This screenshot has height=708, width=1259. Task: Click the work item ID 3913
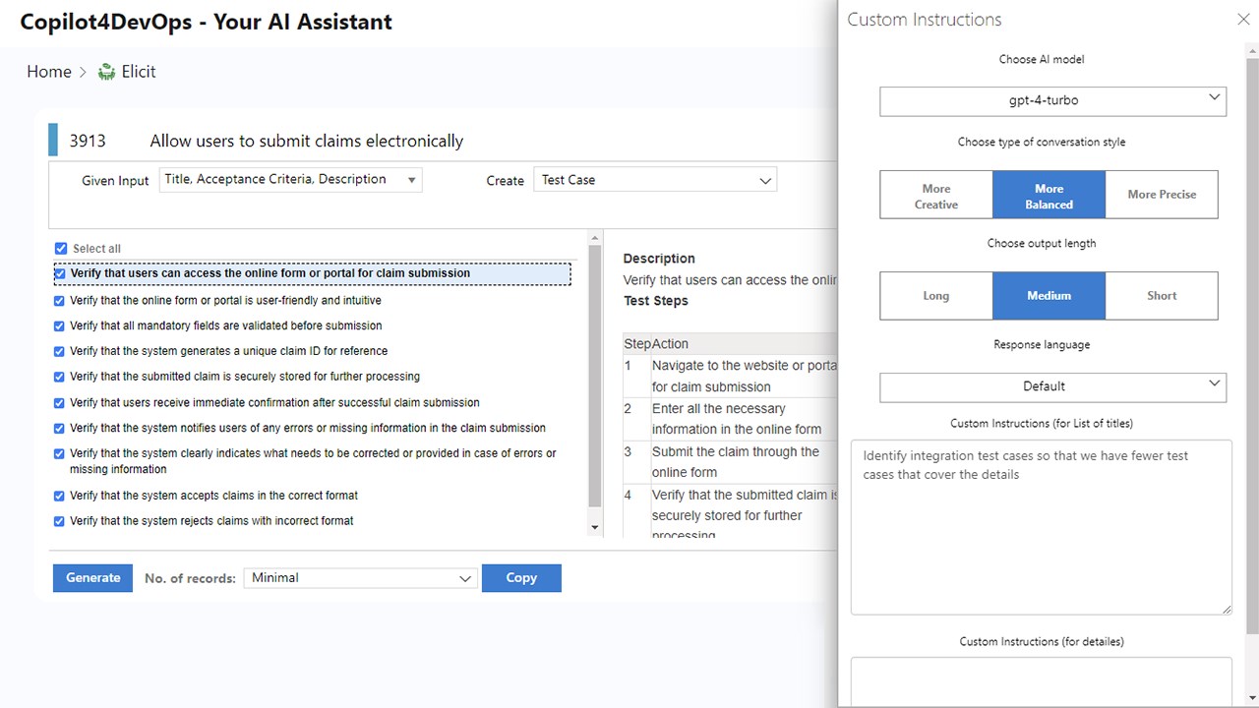88,141
